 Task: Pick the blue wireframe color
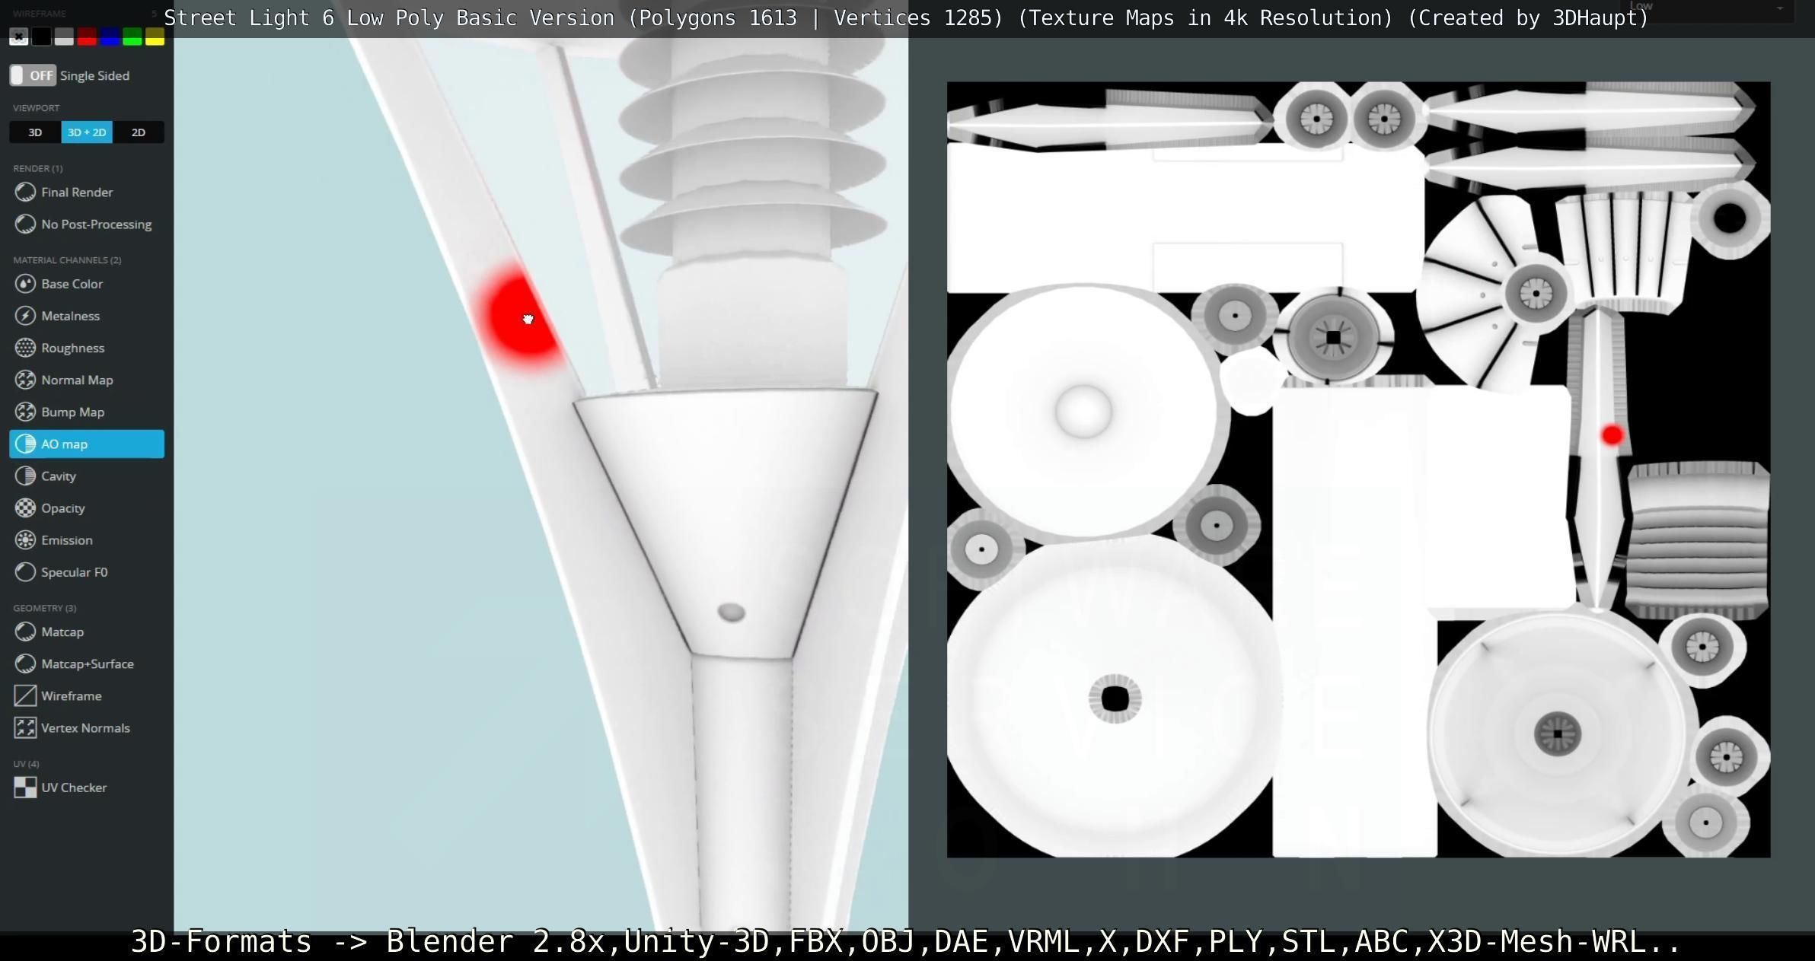[110, 37]
